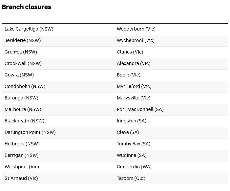Click the Branch closures heading
Image resolution: width=230 pixels, height=191 pixels.
click(27, 7)
